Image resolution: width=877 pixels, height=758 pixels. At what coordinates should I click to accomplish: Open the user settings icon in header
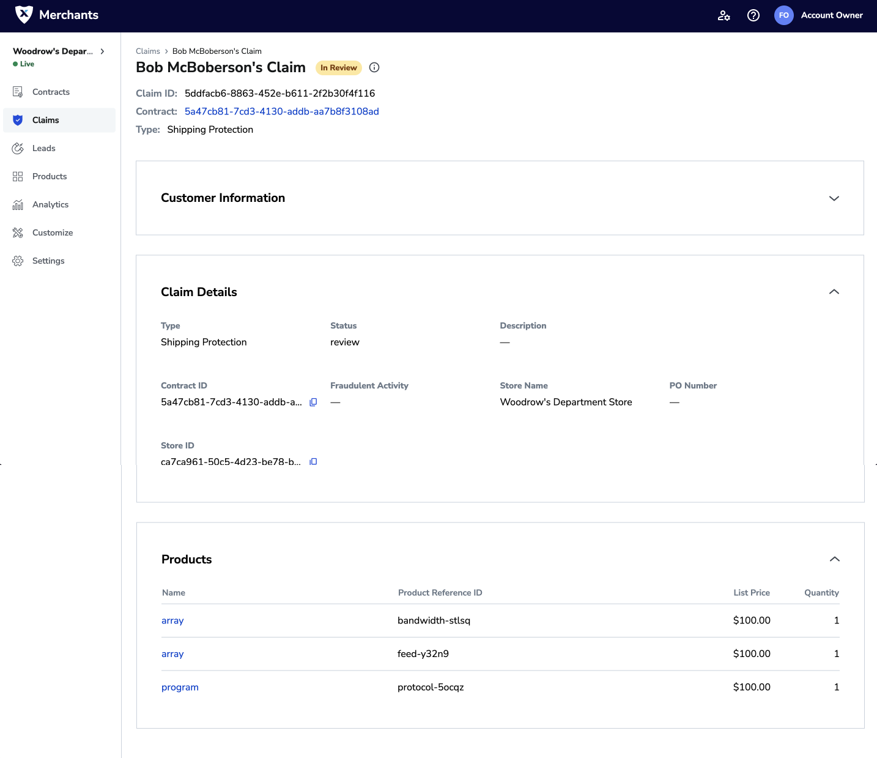[x=723, y=15]
